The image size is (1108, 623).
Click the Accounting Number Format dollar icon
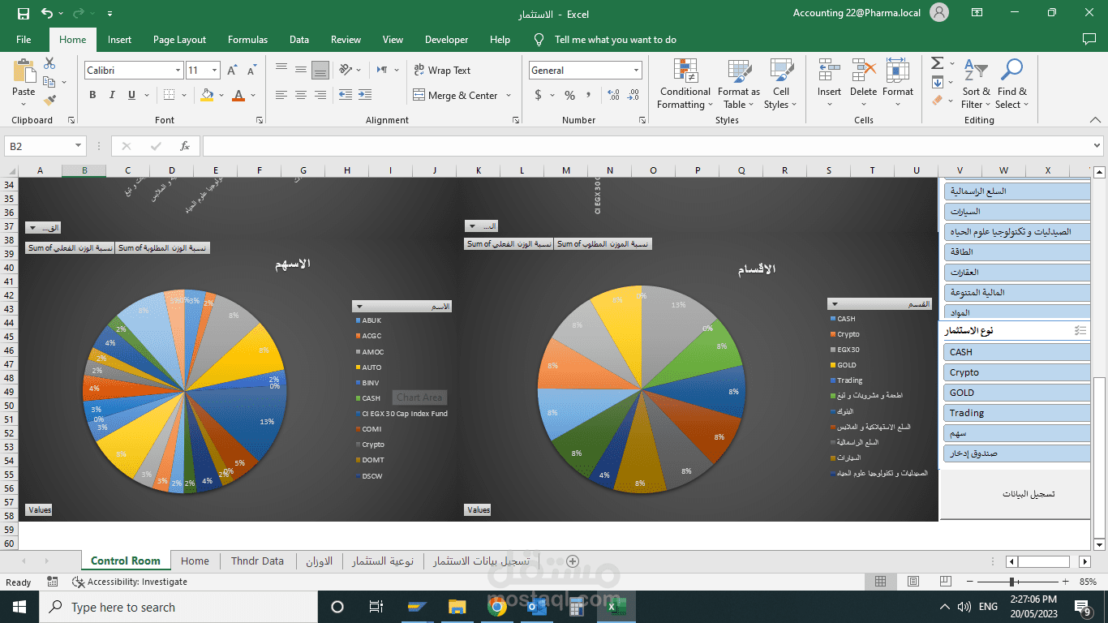point(538,95)
